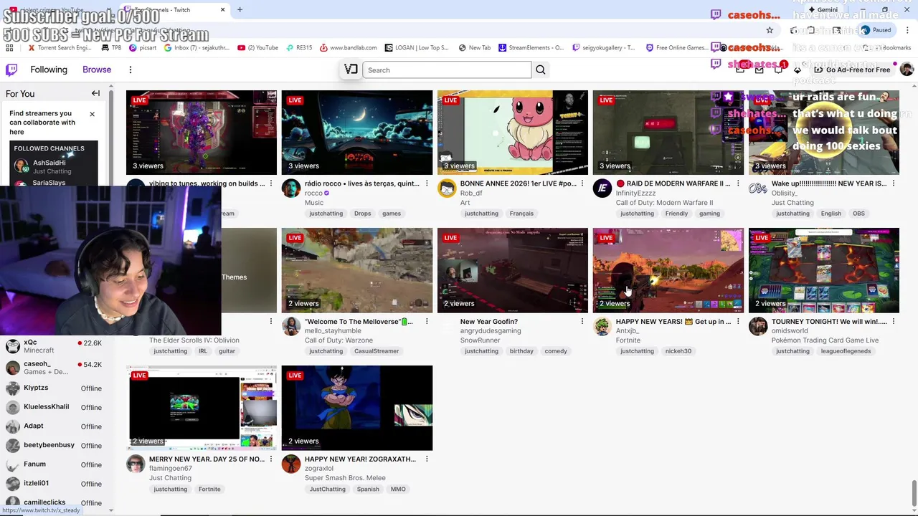
Task: Open the Torrent Search Engine bookmark
Action: [x=60, y=48]
